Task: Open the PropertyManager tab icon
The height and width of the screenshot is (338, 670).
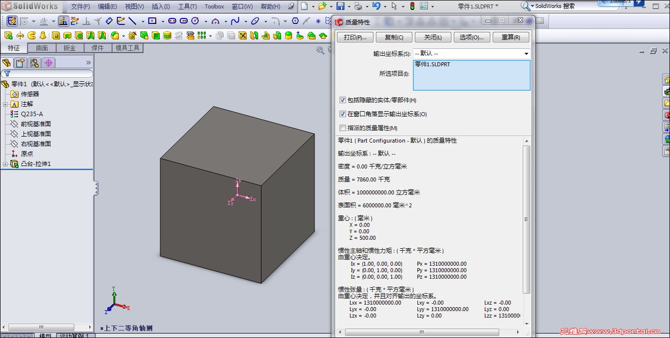Action: [20, 63]
